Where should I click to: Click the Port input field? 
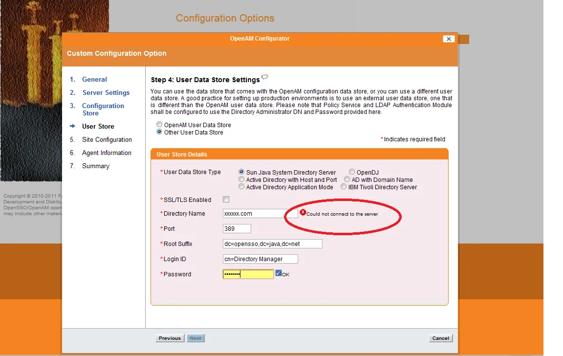tap(237, 228)
